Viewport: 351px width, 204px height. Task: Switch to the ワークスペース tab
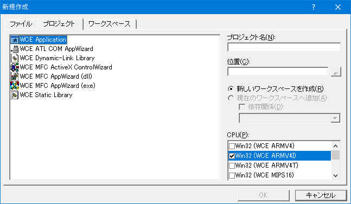coord(110,24)
